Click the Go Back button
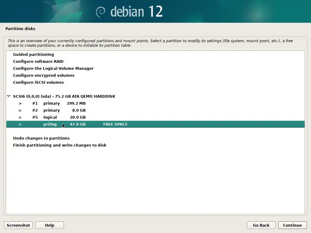Image resolution: width=311 pixels, height=233 pixels. tap(261, 225)
